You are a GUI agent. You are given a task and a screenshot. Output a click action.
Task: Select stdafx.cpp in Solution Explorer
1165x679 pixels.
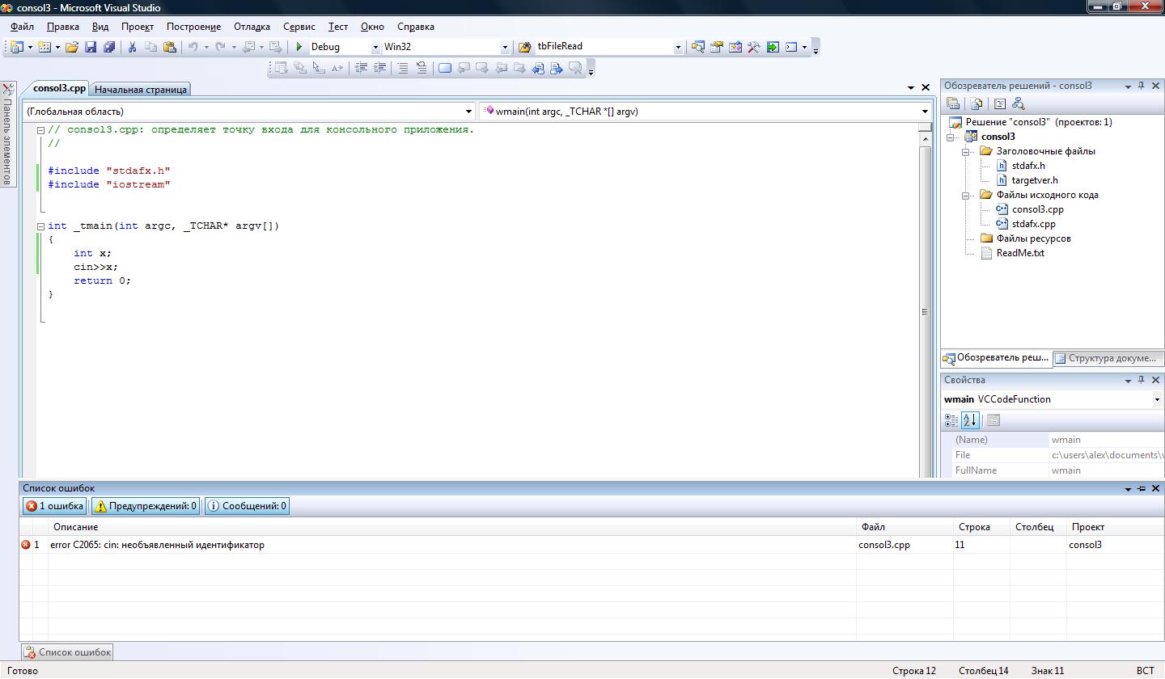(x=1033, y=224)
